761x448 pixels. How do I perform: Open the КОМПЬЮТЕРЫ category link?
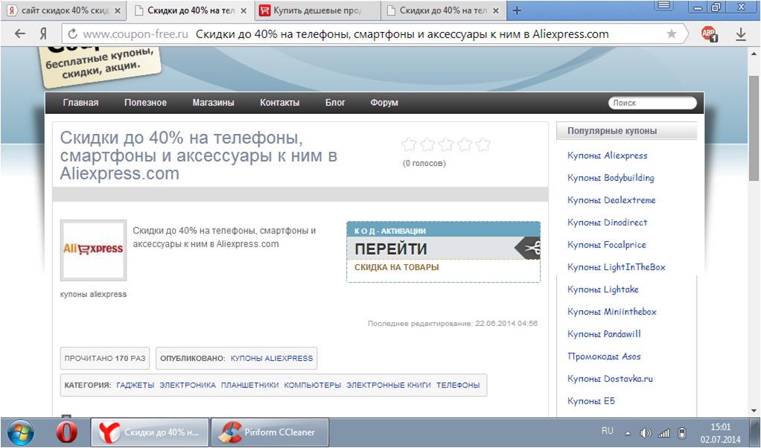313,385
